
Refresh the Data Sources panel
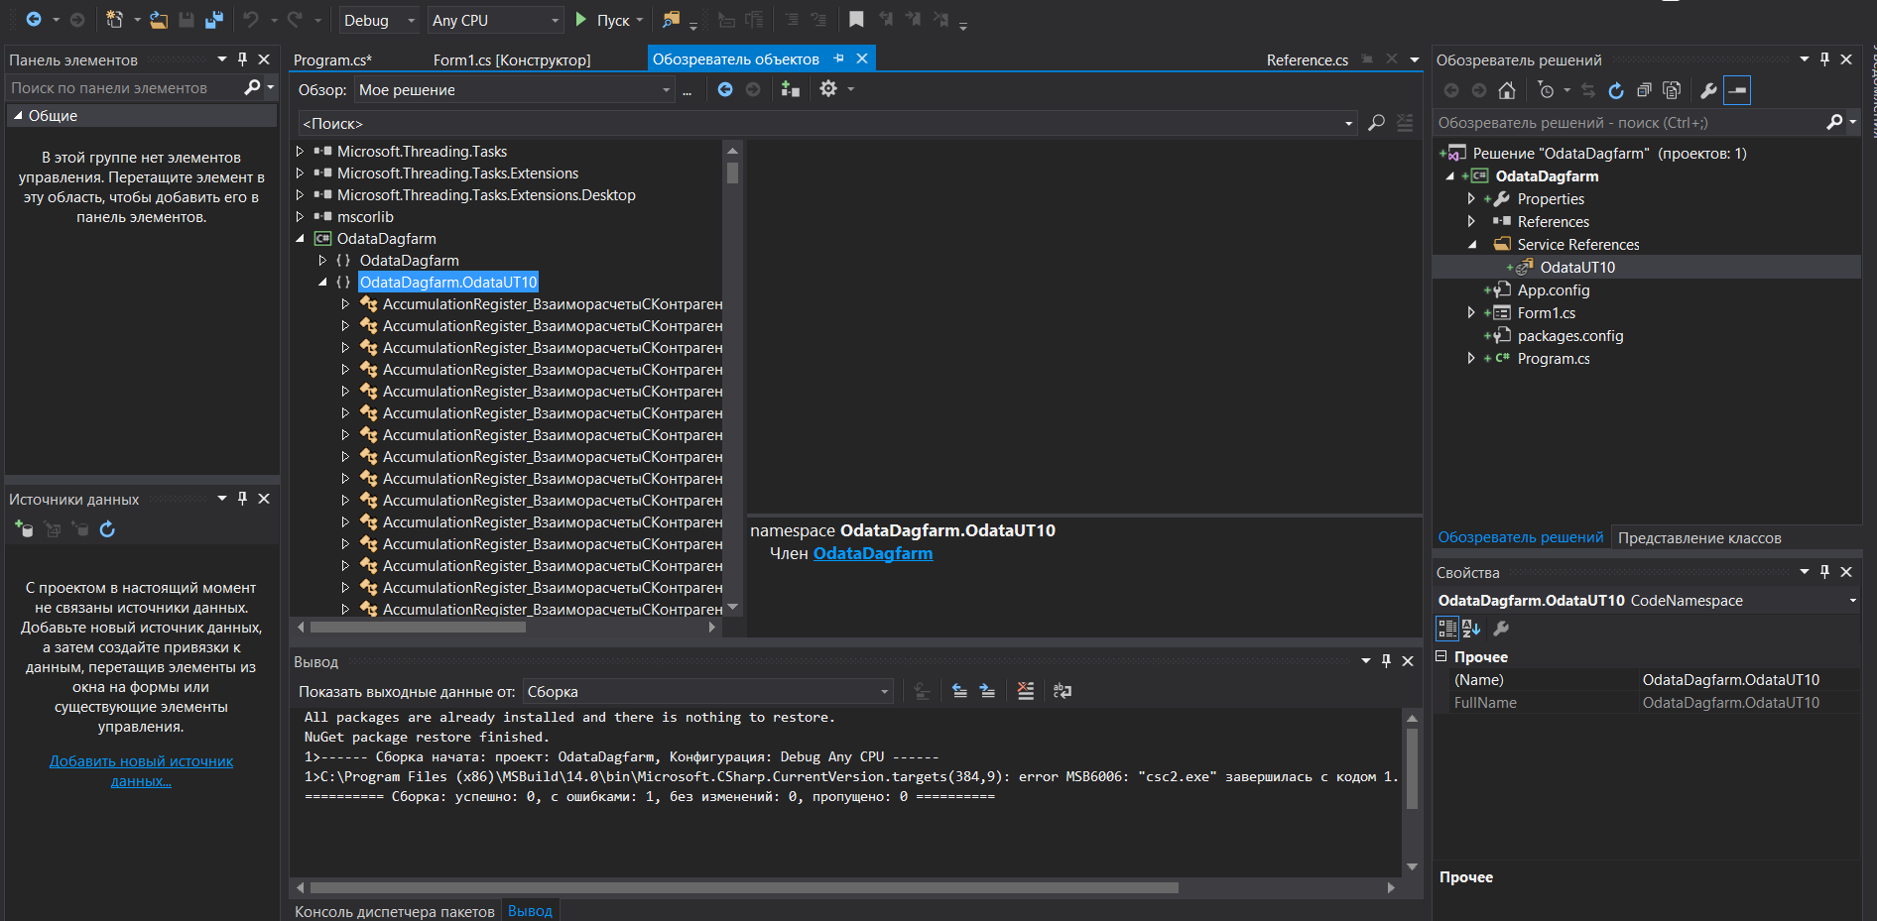click(107, 529)
